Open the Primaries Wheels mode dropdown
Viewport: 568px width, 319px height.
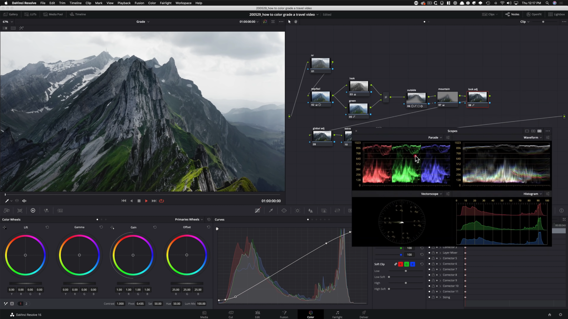tap(189, 220)
